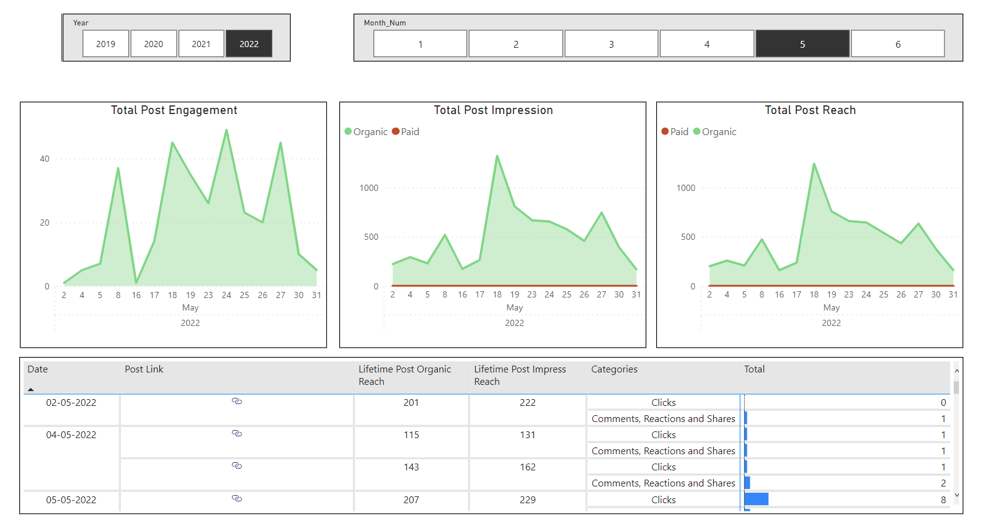Click the Year slicer title
This screenshot has width=1001, height=528.
[x=81, y=23]
